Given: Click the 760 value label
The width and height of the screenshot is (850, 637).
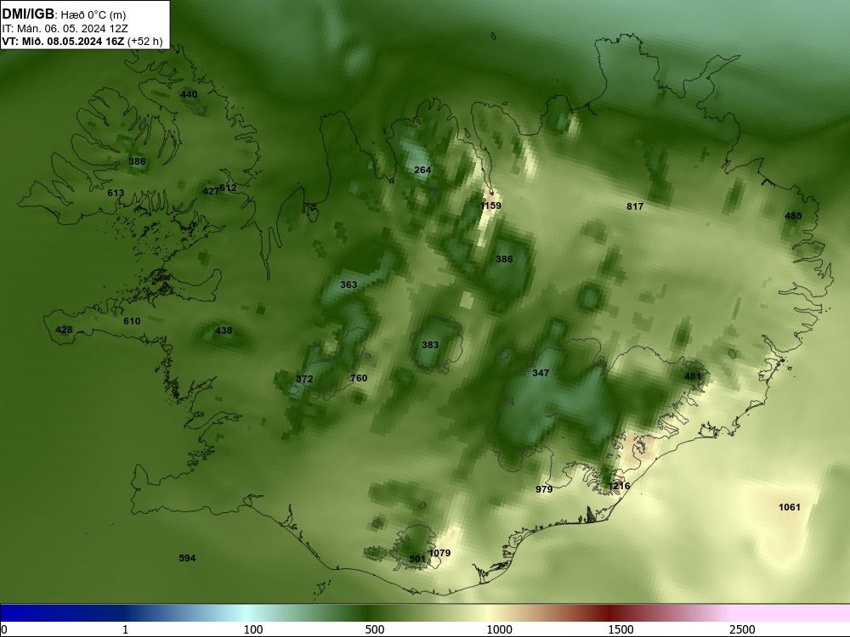Looking at the screenshot, I should (x=359, y=378).
